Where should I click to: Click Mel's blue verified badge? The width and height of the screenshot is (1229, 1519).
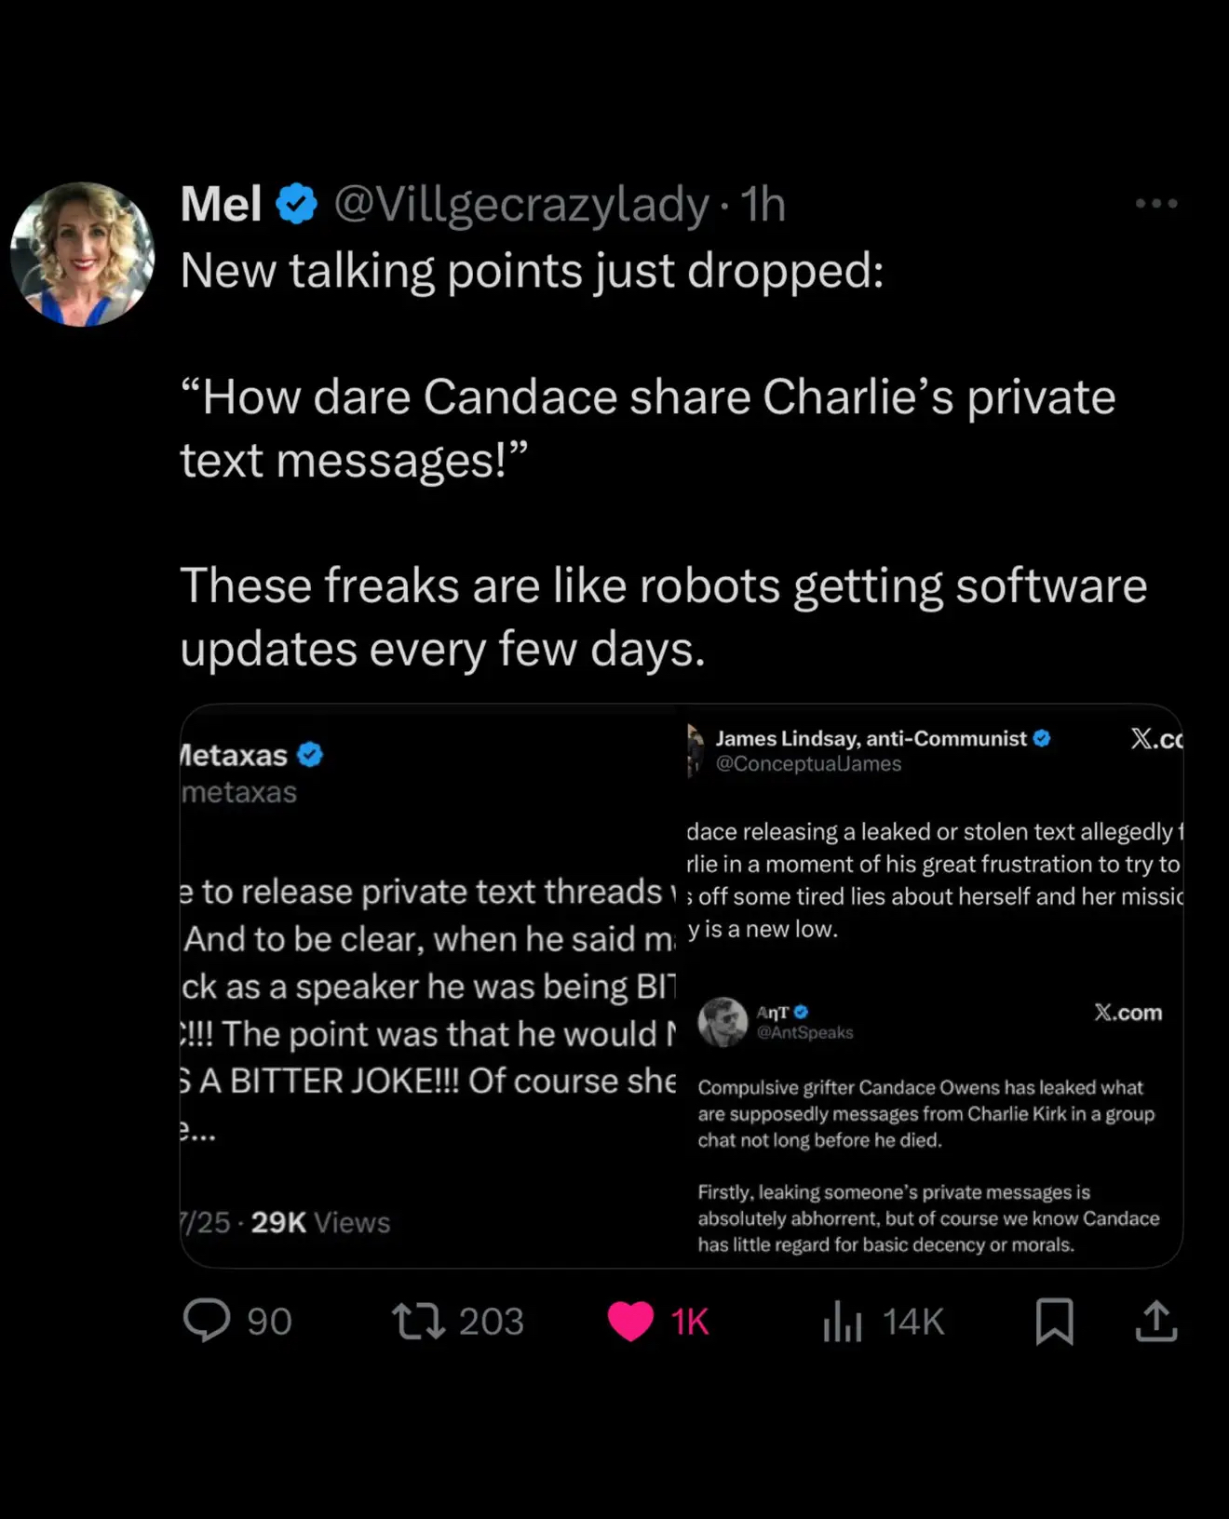[297, 204]
